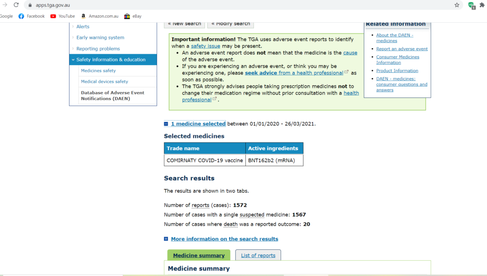
Task: Click the New search button
Action: [x=185, y=24]
